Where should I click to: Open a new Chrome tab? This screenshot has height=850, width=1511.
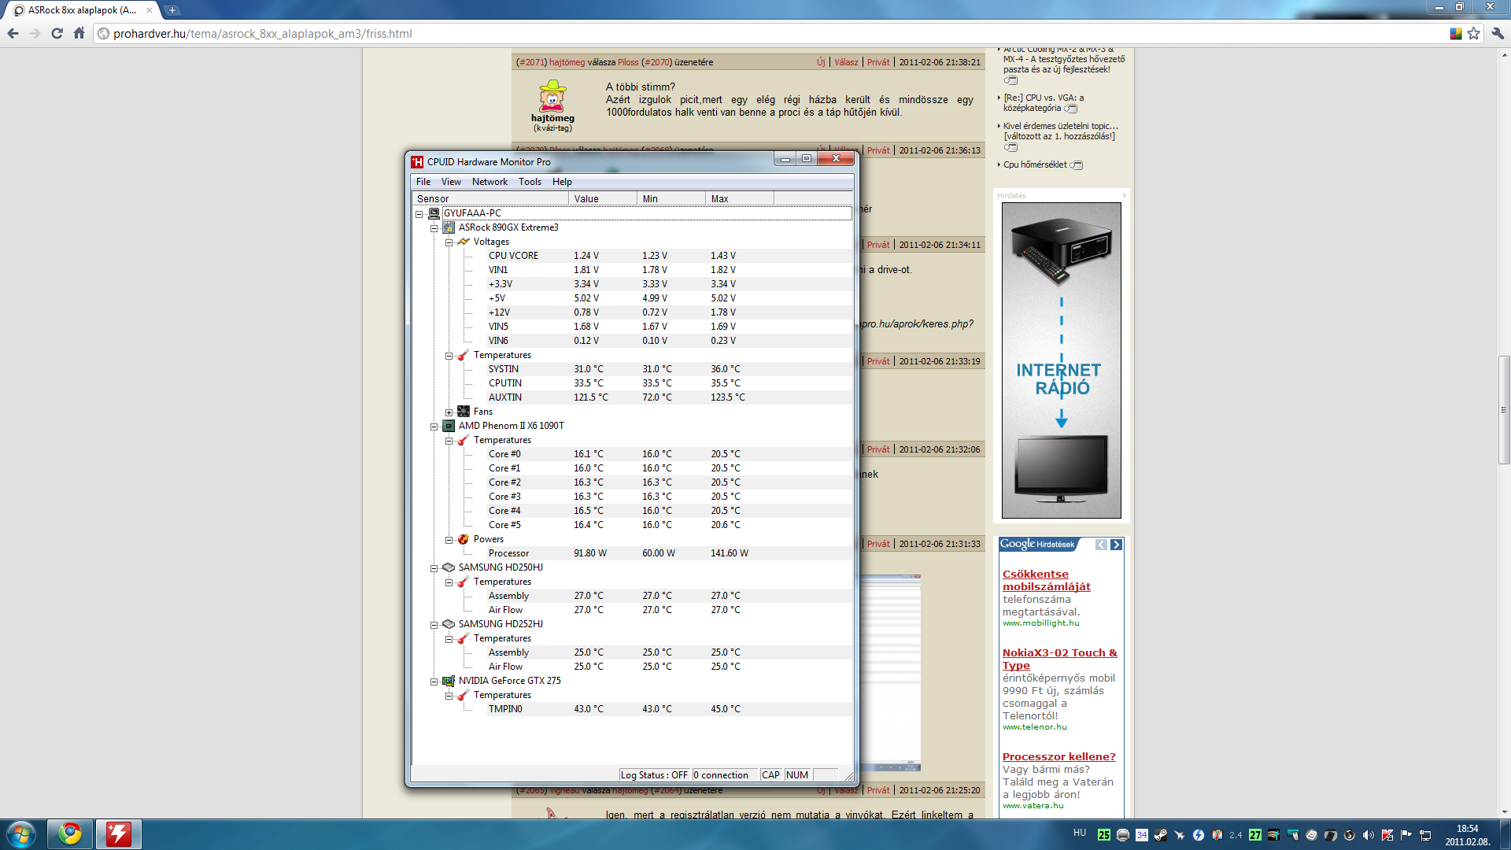coord(172,10)
